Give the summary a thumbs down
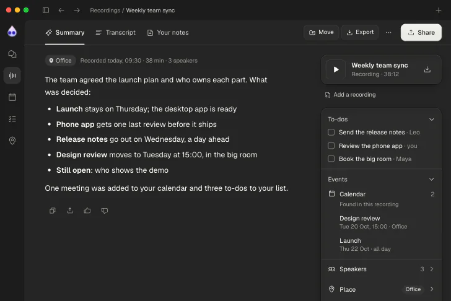451x301 pixels. (x=105, y=211)
